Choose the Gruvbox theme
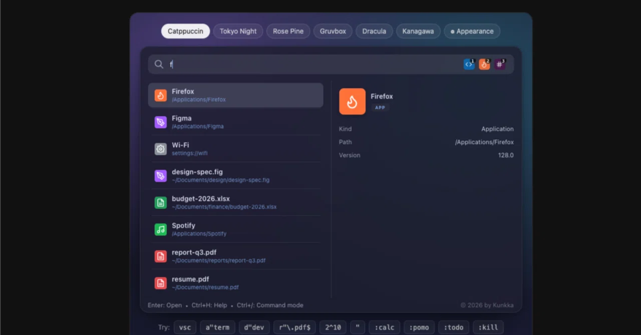641x335 pixels. pyautogui.click(x=333, y=31)
